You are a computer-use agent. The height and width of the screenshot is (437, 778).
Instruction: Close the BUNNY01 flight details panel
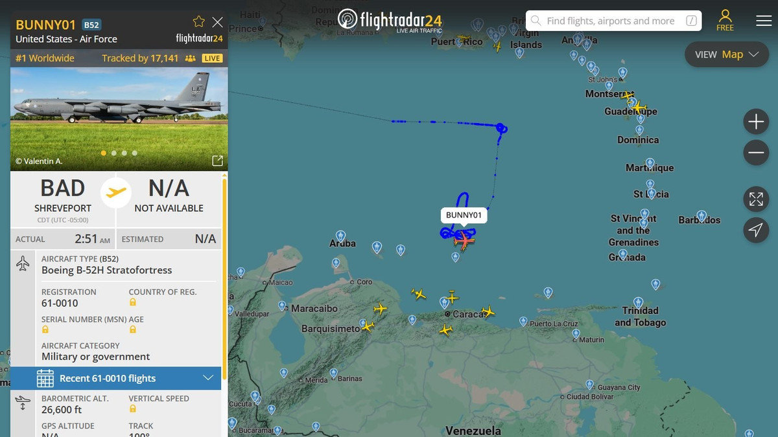[x=218, y=22]
